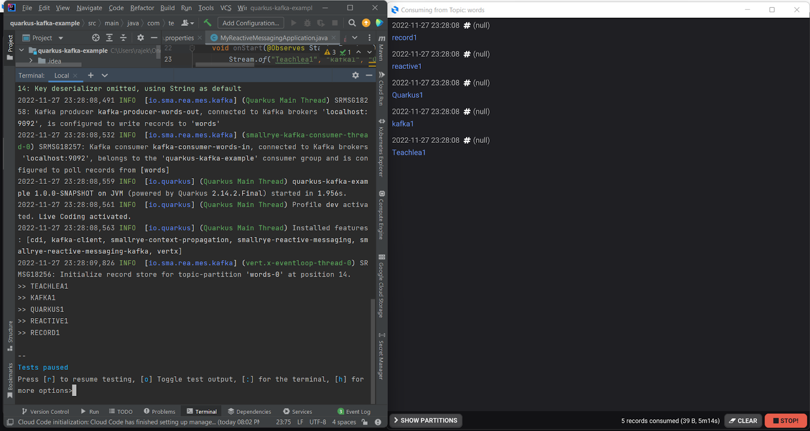The height and width of the screenshot is (431, 810).
Task: Click the Build Project hammer icon
Action: point(208,23)
